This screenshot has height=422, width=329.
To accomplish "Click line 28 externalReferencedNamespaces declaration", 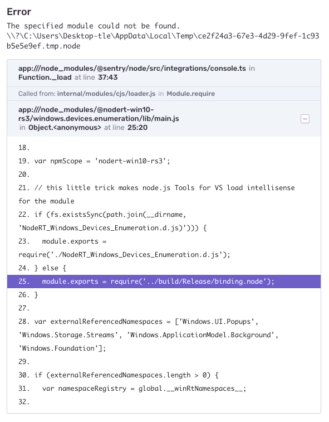I will point(149,335).
